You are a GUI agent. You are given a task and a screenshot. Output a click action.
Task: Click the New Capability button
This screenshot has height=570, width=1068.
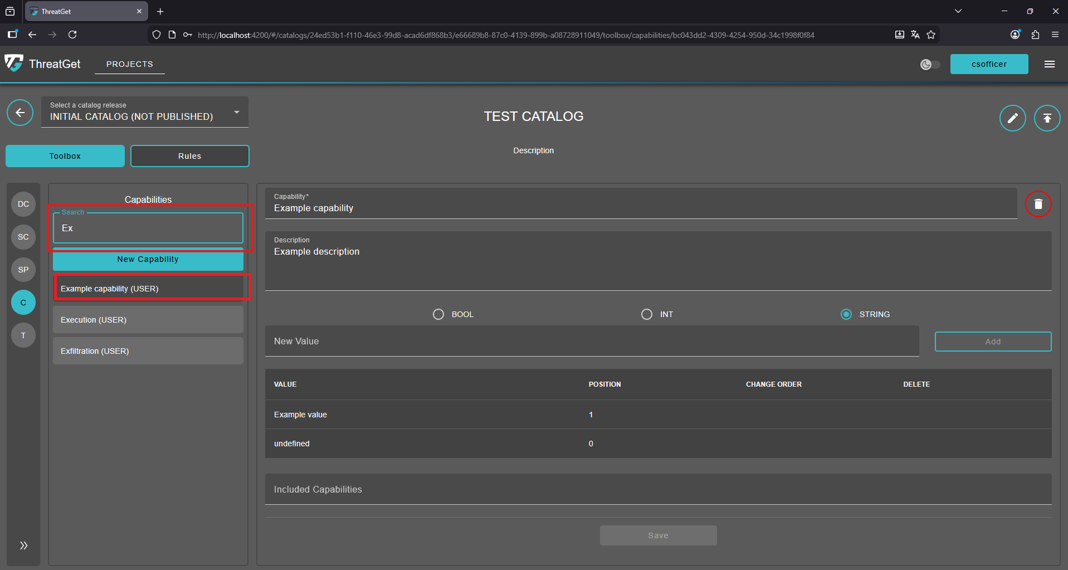[x=148, y=259]
